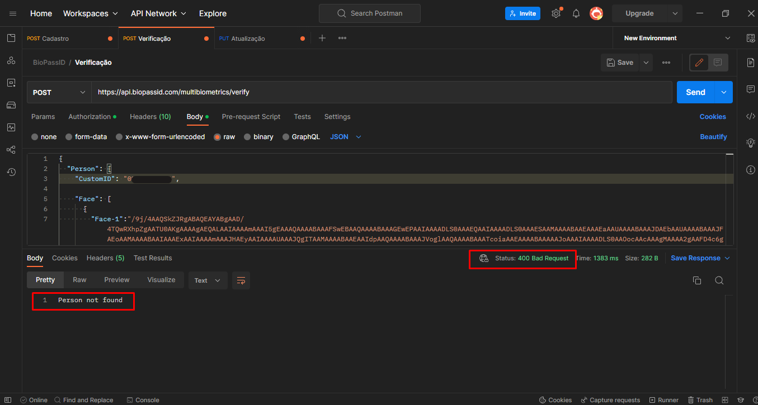Switch to the POST Cadastro tab
The image size is (758, 405).
(70, 39)
